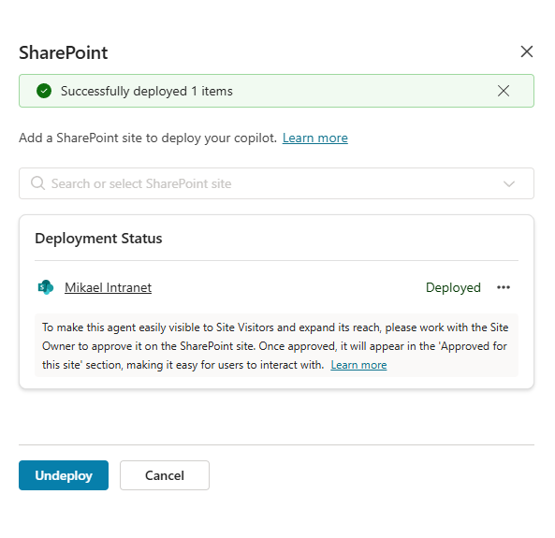The height and width of the screenshot is (538, 555).
Task: Dismiss the successfully deployed notification banner
Action: click(503, 91)
